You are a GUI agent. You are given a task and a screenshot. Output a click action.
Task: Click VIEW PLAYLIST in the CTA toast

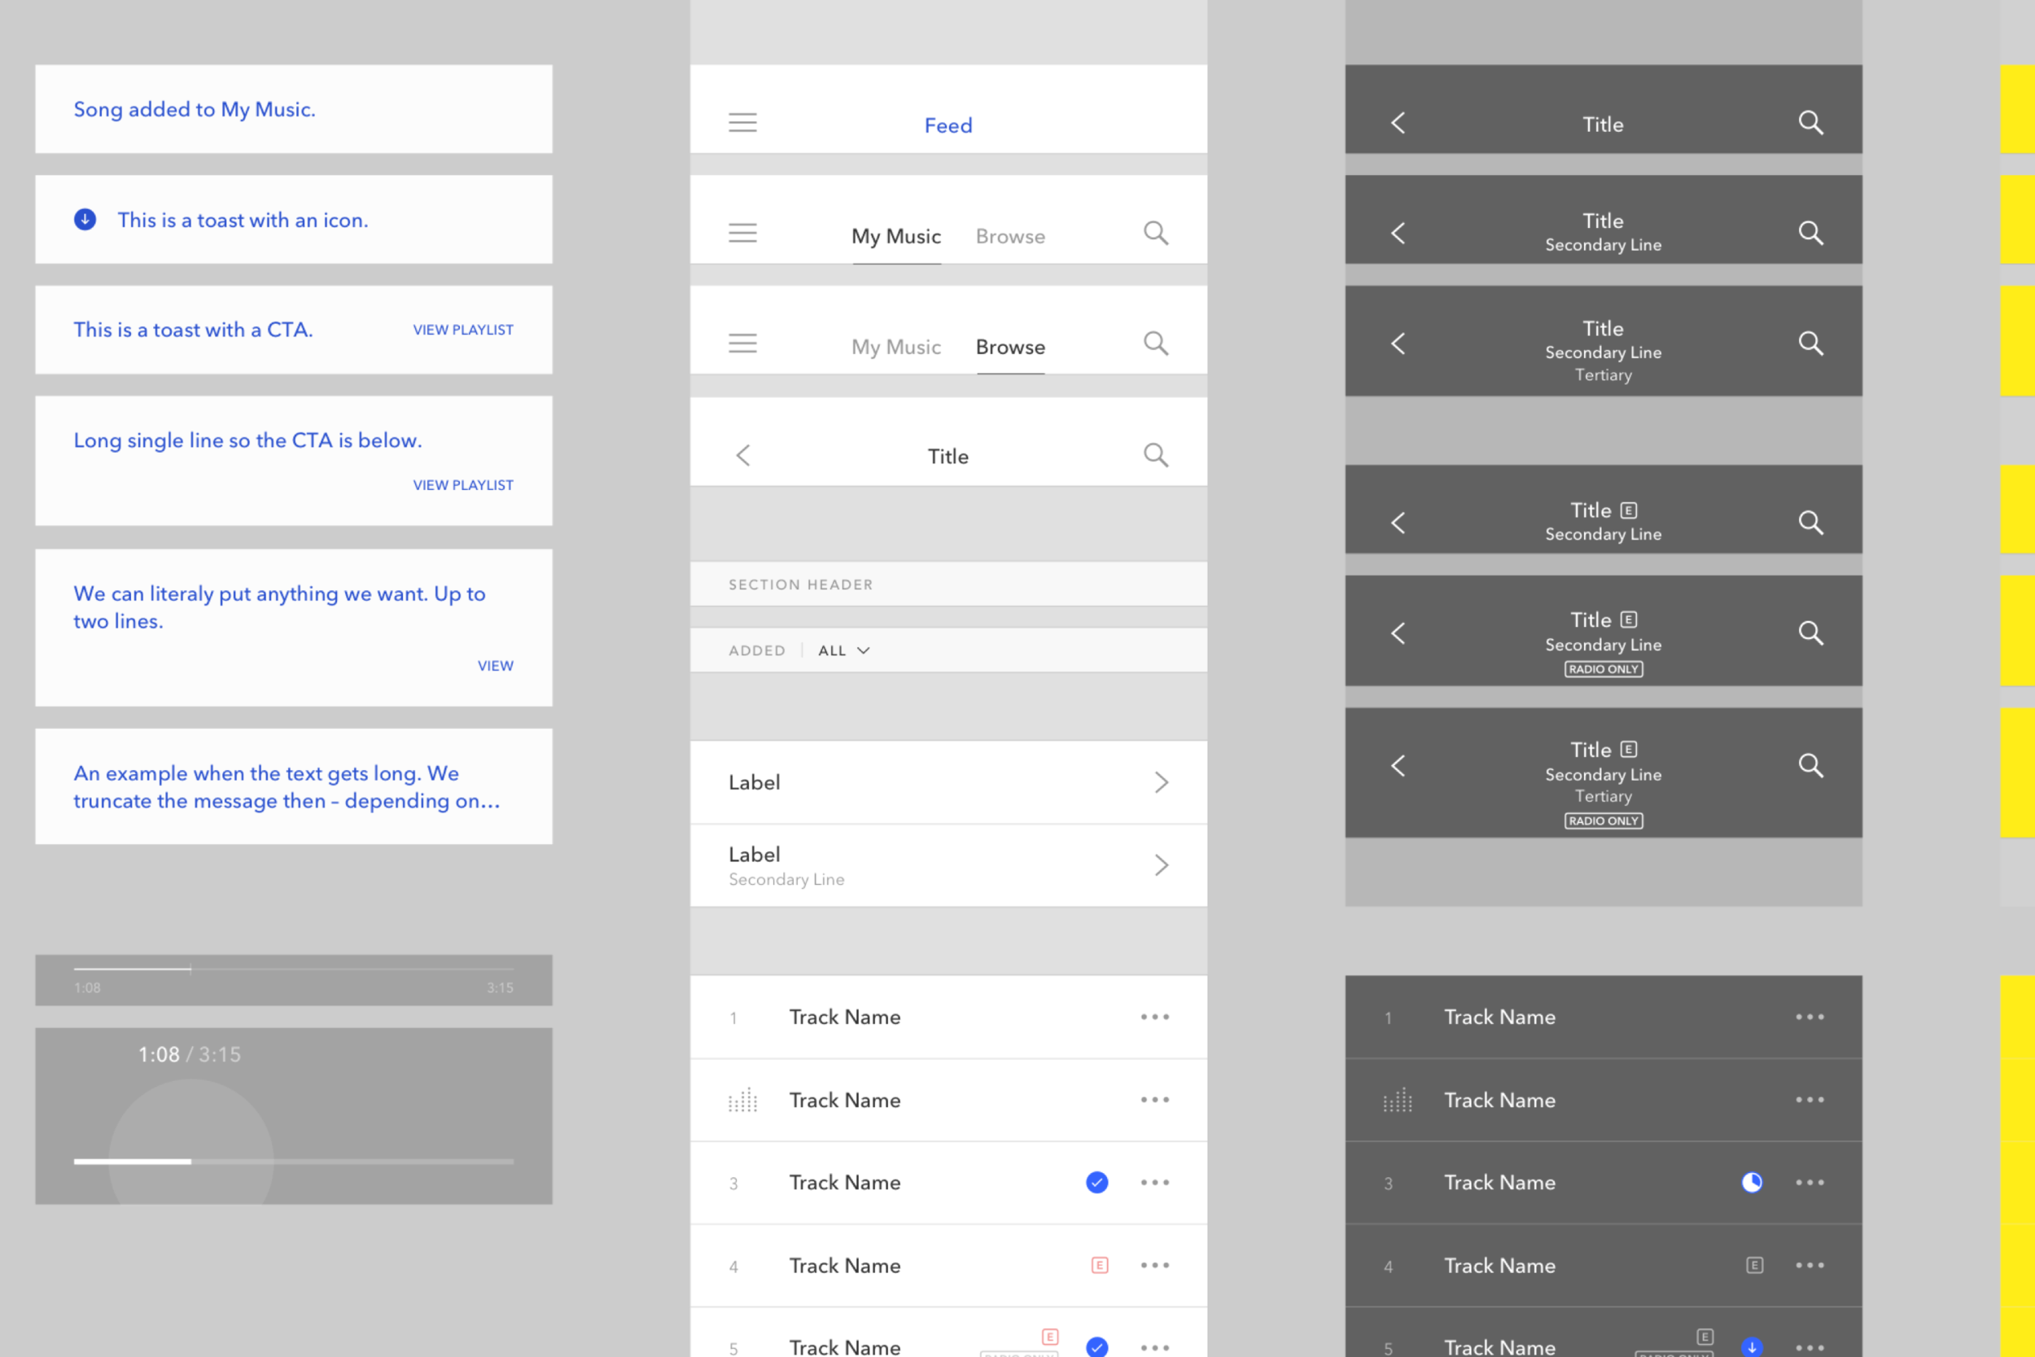coord(463,330)
